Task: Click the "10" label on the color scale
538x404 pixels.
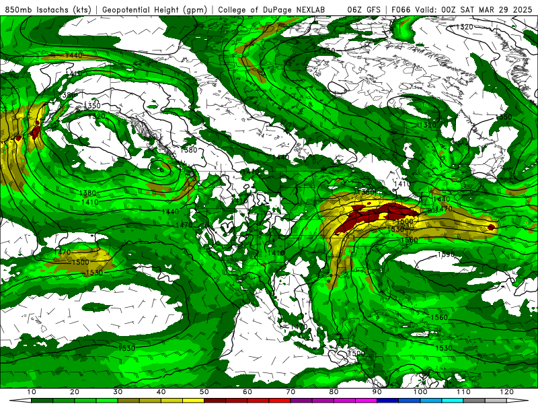Action: click(x=31, y=392)
